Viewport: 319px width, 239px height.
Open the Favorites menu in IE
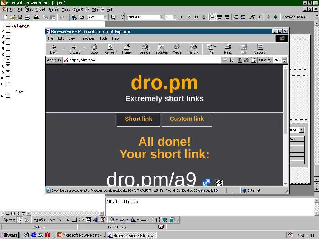coord(87,38)
